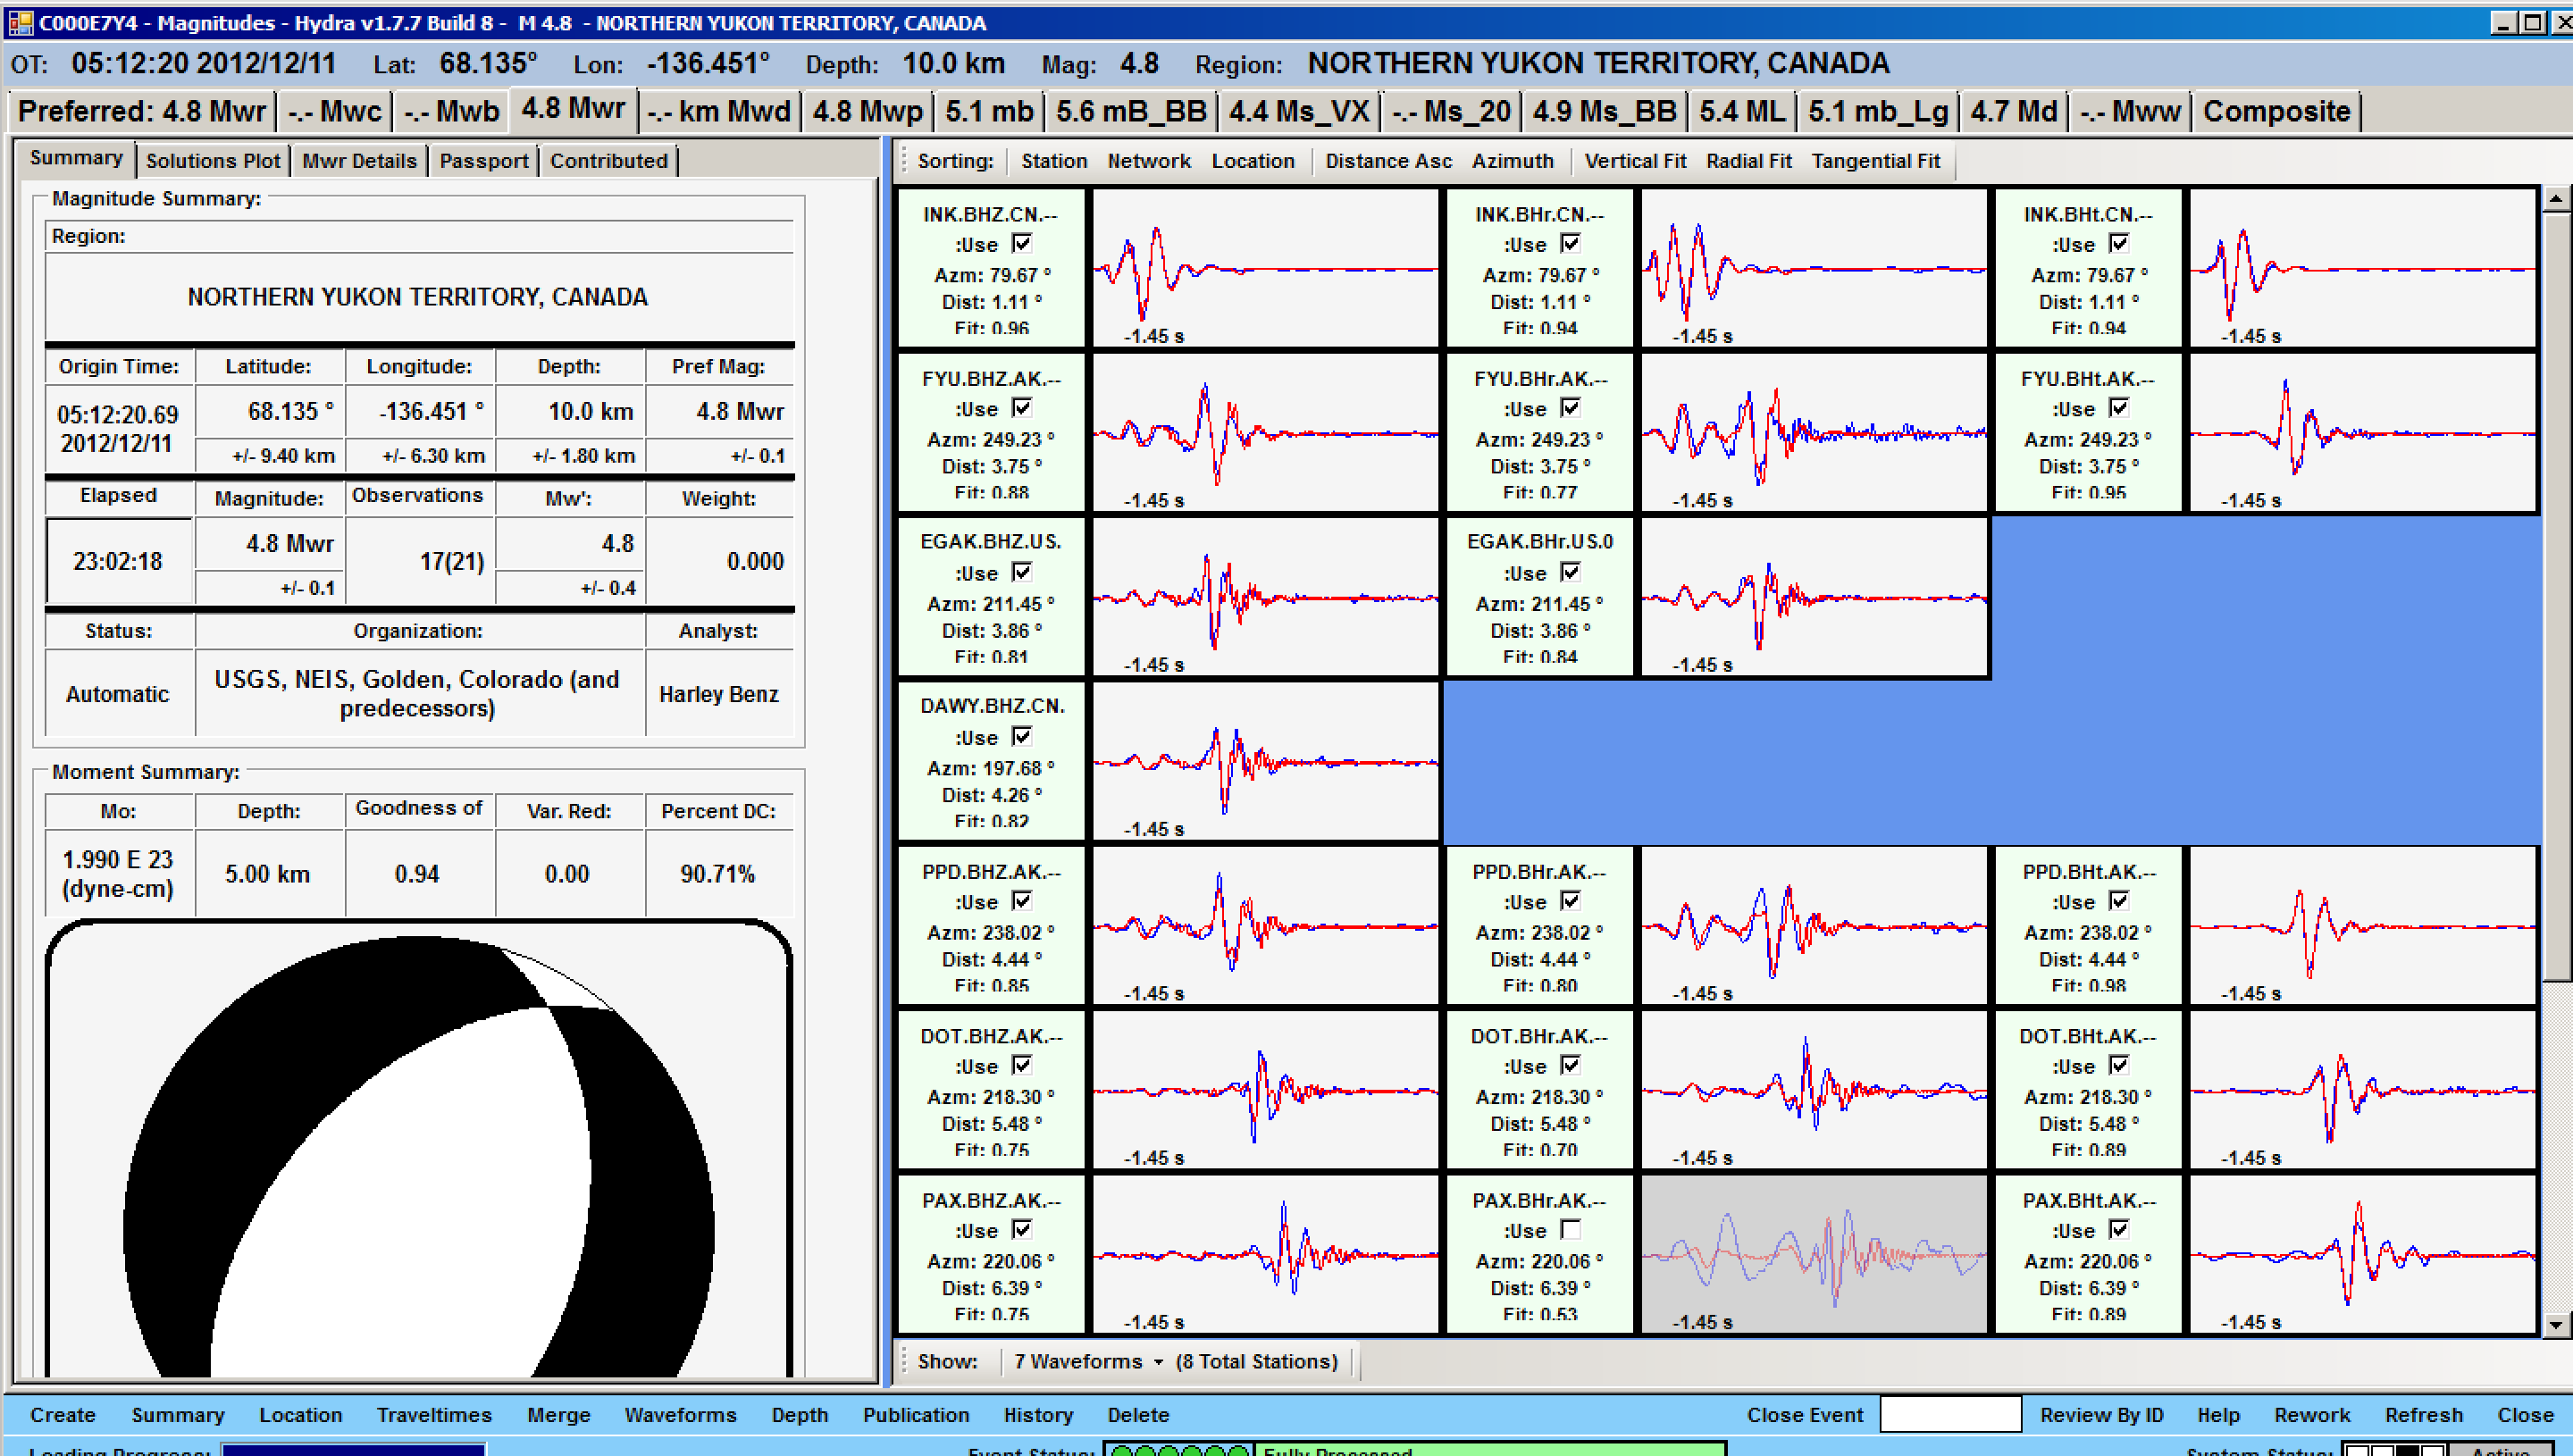Screen dimensions: 2573x1456
Task: Sort waveforms by Azimuth
Action: (1512, 161)
